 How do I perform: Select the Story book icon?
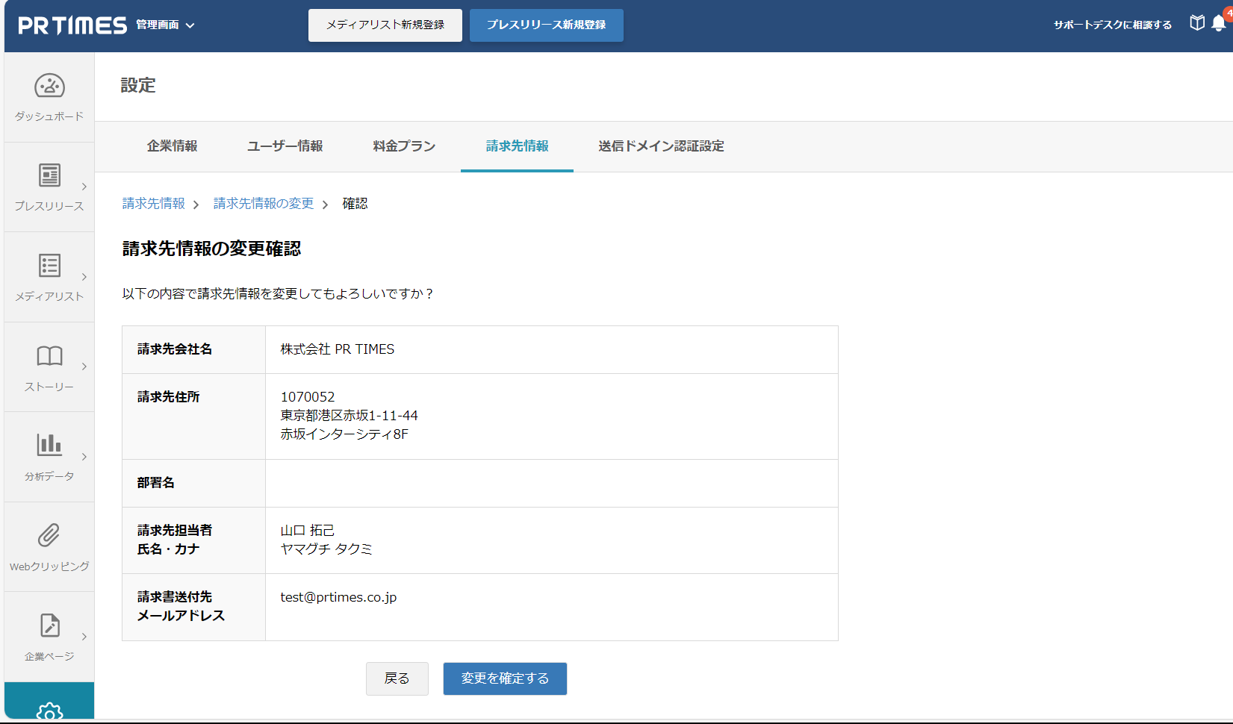coord(49,356)
